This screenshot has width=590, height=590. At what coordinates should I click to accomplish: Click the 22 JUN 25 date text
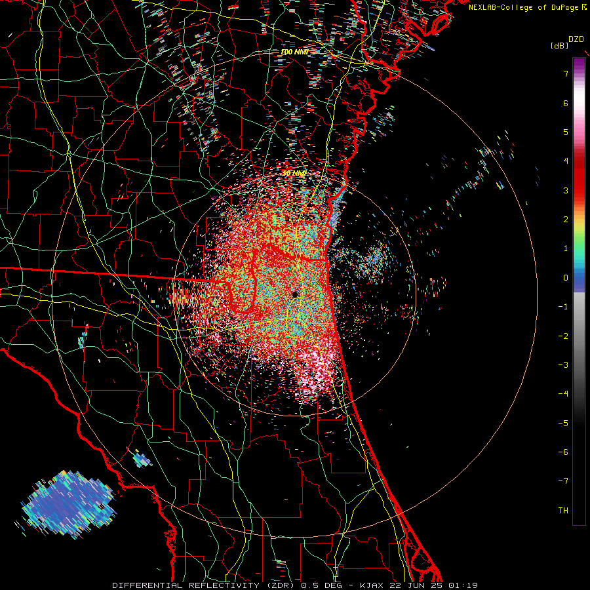click(x=417, y=585)
